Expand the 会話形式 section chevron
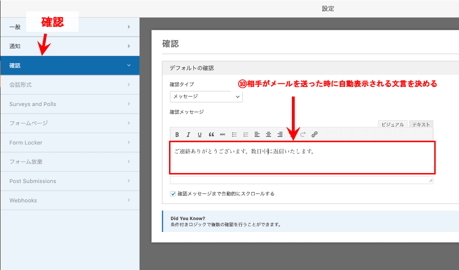This screenshot has width=459, height=270. [129, 85]
